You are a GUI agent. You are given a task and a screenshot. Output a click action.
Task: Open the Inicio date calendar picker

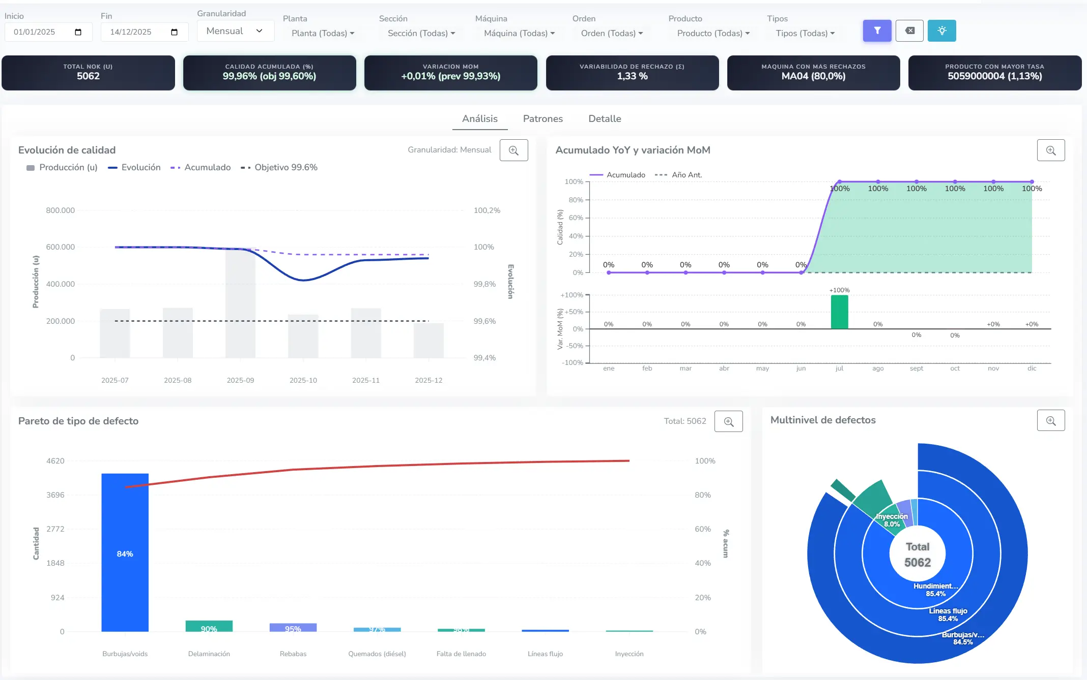[x=78, y=32]
